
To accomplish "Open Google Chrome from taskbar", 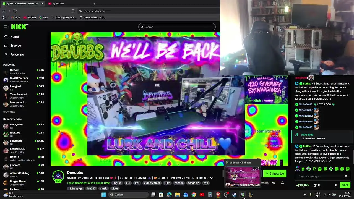I will tap(194, 195).
